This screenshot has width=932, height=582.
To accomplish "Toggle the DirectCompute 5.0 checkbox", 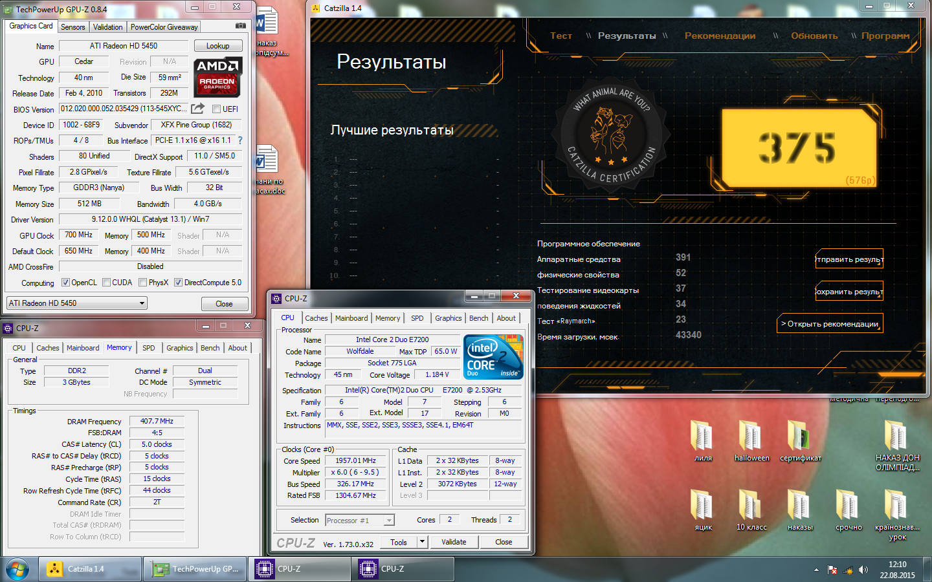I will pyautogui.click(x=178, y=283).
